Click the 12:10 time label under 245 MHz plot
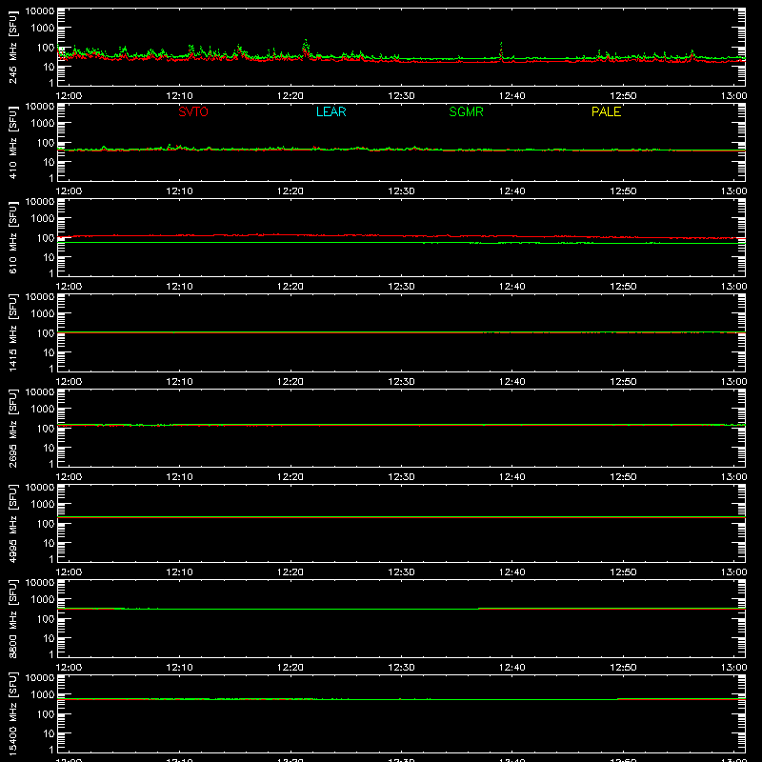The image size is (762, 762). [179, 96]
